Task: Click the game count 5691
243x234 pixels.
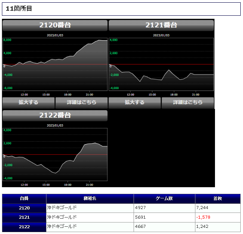Action: click(140, 217)
